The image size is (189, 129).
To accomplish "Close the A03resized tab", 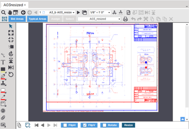I will point(25,5).
